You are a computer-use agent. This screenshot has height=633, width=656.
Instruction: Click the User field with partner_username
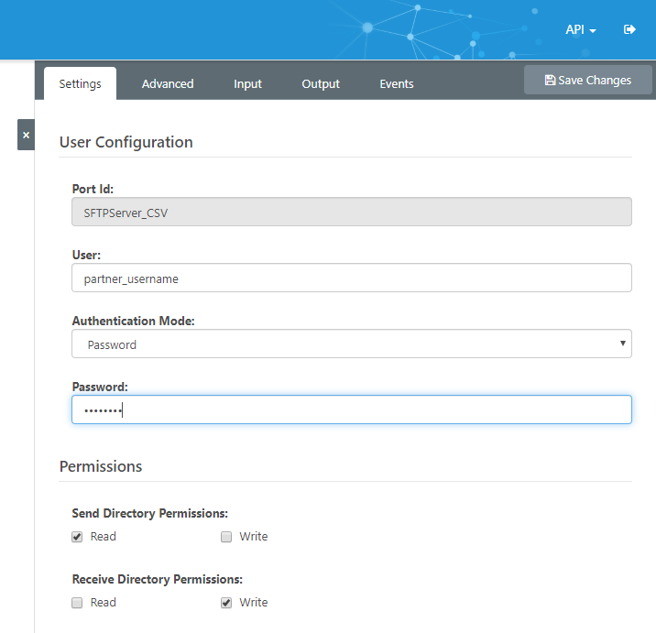click(x=352, y=278)
